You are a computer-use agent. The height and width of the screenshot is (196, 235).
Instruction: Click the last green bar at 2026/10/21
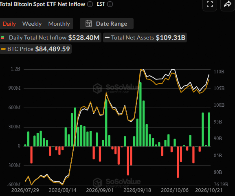coord(209,130)
